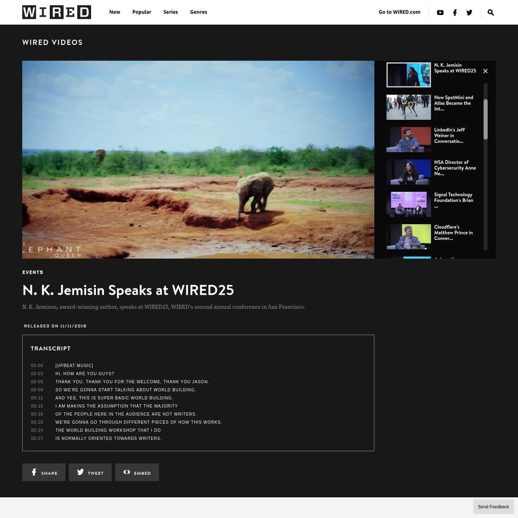Click transcript line '[UPBEAT MUSIC]'
The width and height of the screenshot is (518, 518).
(74, 365)
